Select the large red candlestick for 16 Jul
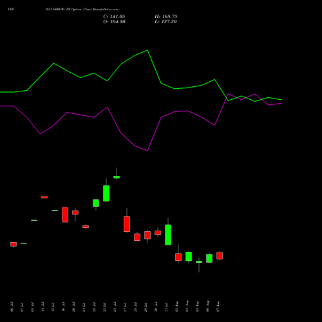 [x=65, y=214]
